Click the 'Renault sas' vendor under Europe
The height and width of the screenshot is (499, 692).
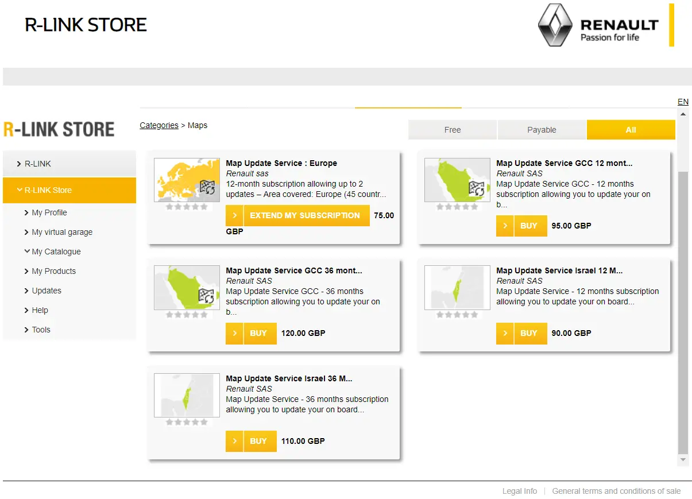(247, 173)
